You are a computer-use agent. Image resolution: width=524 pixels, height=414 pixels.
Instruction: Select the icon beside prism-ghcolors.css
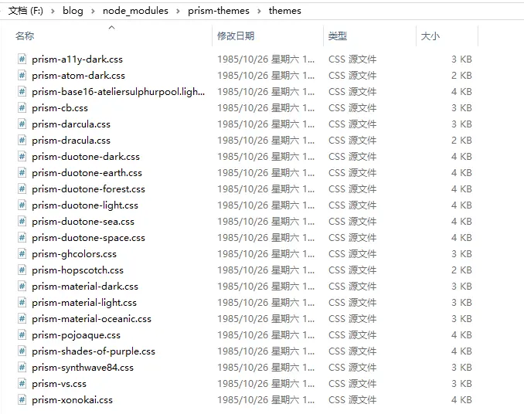tap(22, 254)
